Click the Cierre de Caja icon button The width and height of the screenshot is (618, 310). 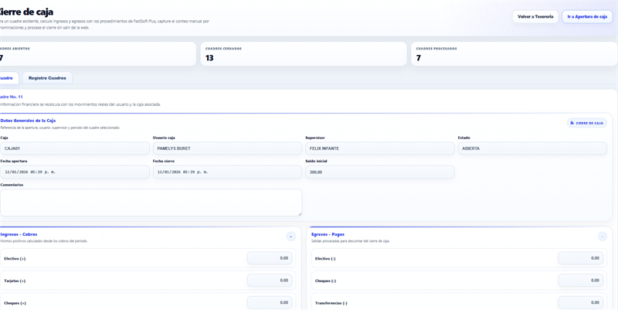(x=586, y=123)
